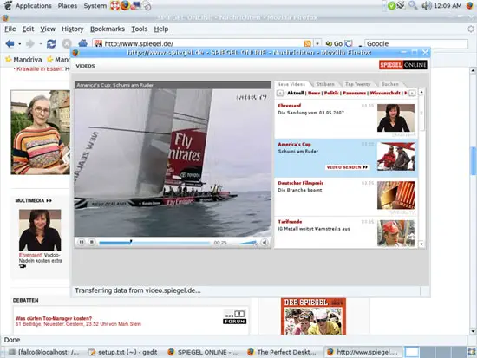The image size is (477, 358).
Task: Open the Deutscher Filmpreis video thumbnail
Action: click(x=395, y=195)
